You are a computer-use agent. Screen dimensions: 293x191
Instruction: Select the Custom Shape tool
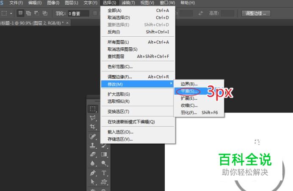(104, 182)
